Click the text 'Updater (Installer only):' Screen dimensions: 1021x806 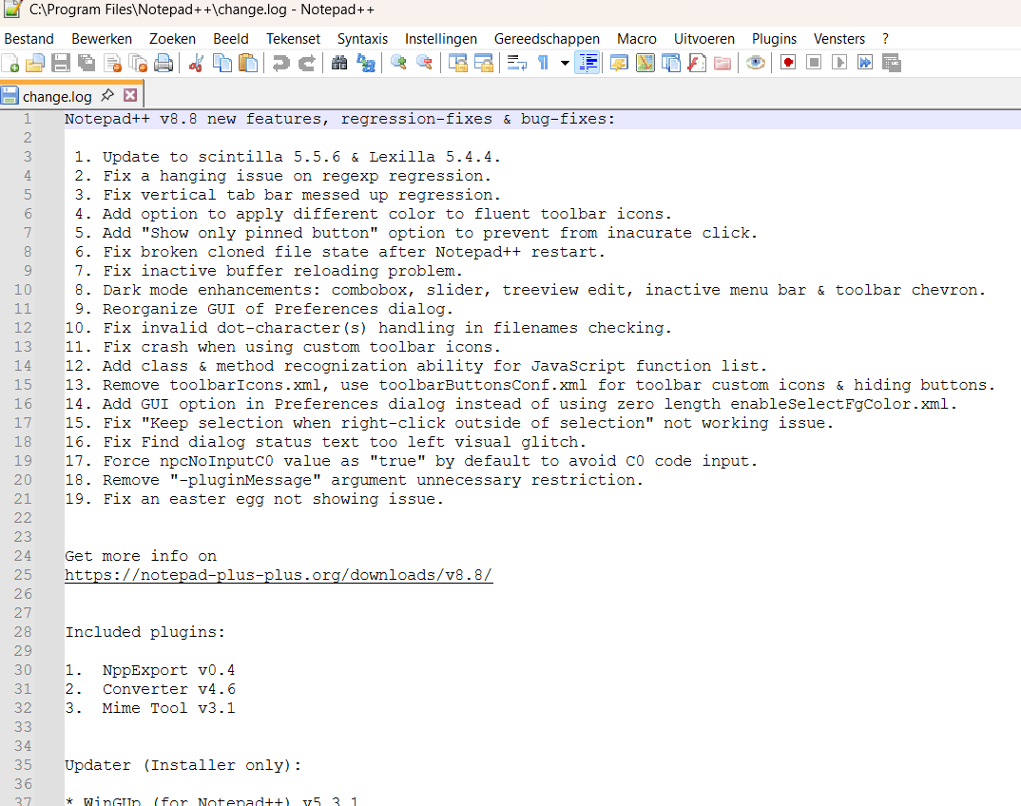point(183,765)
